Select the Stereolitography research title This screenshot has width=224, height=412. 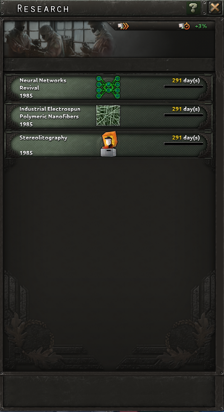click(x=44, y=138)
